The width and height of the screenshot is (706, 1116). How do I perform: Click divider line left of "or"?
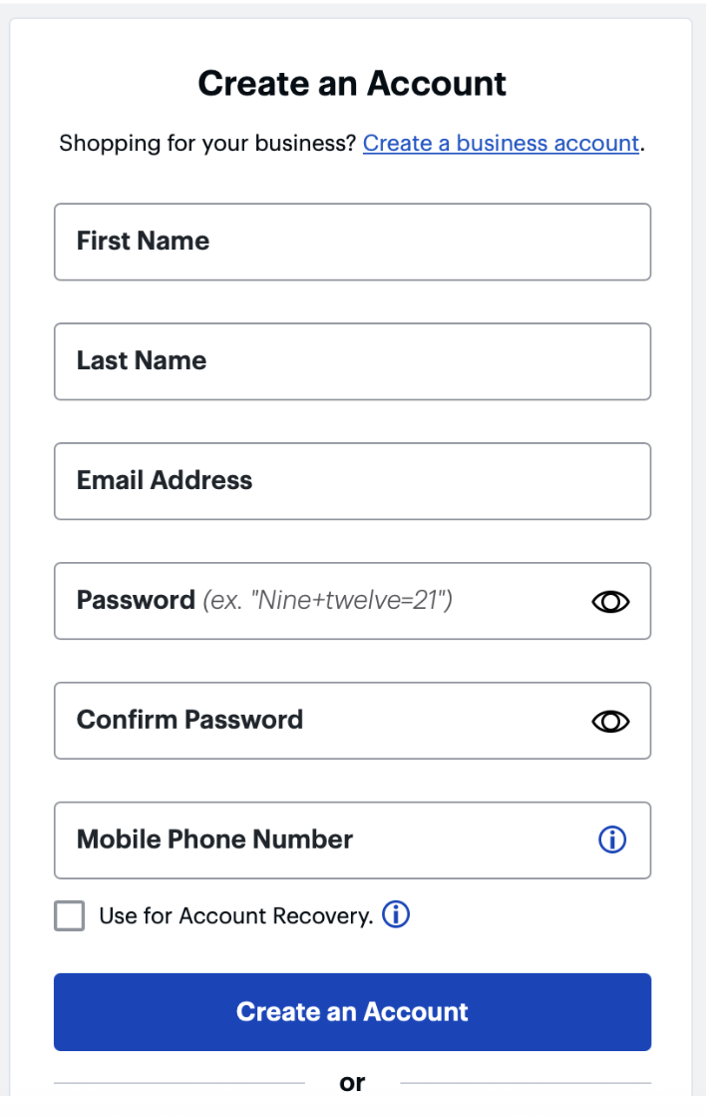click(x=179, y=1083)
